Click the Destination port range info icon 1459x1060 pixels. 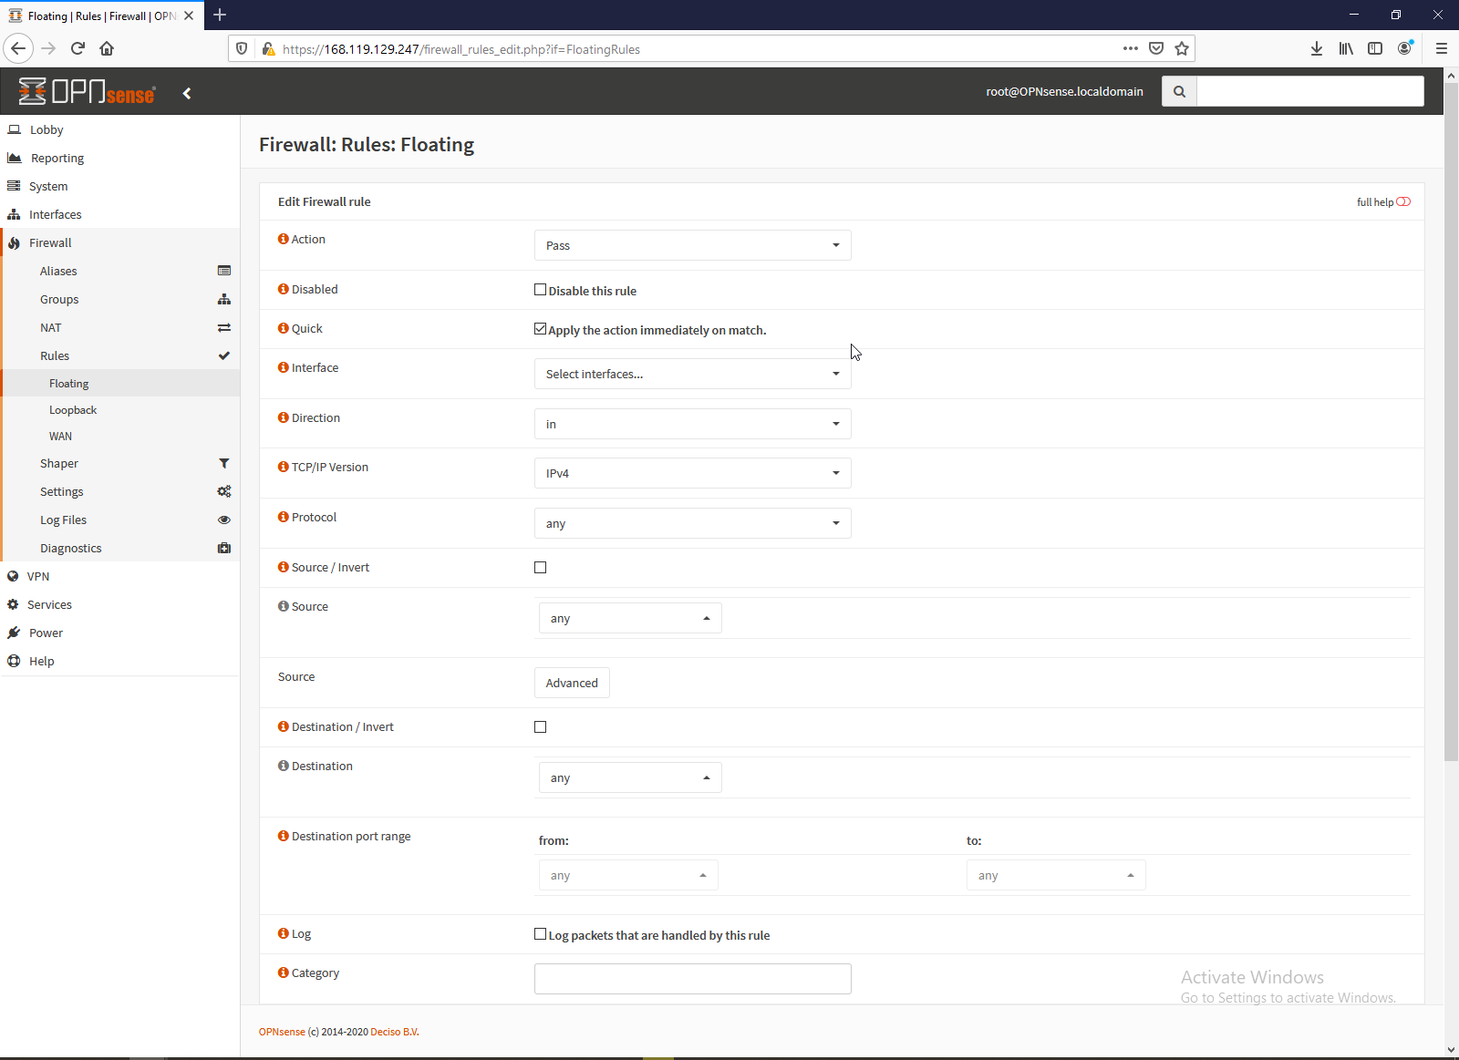[284, 836]
